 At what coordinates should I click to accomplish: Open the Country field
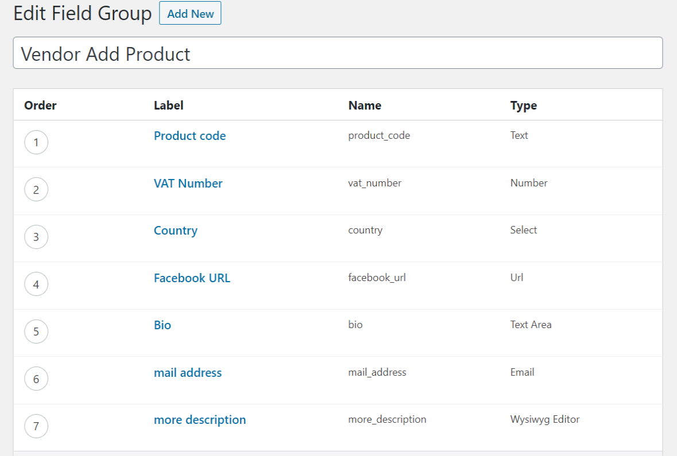(175, 231)
